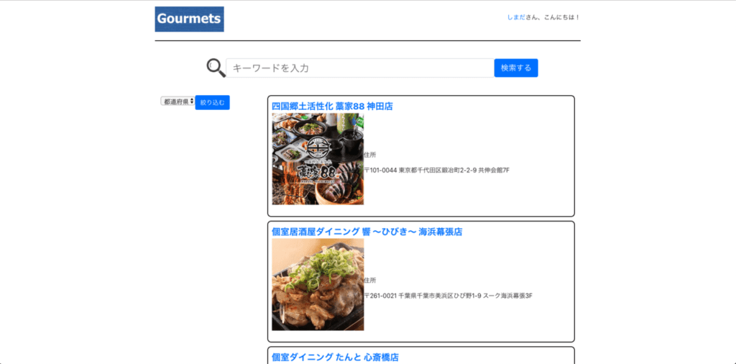Open the しまだ user profile link
736x364 pixels.
tap(516, 17)
